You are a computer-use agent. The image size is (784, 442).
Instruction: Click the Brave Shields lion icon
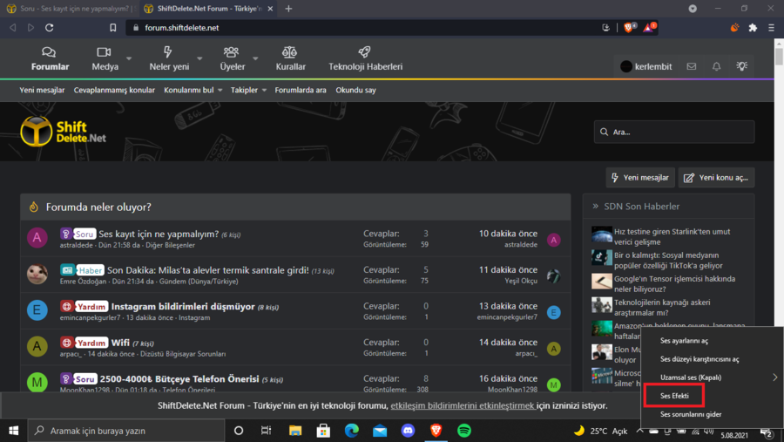tap(630, 28)
